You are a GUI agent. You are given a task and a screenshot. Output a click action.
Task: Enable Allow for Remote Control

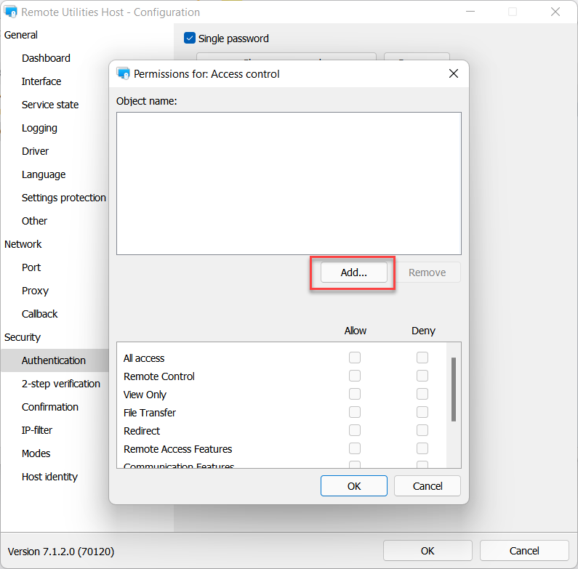(x=355, y=376)
